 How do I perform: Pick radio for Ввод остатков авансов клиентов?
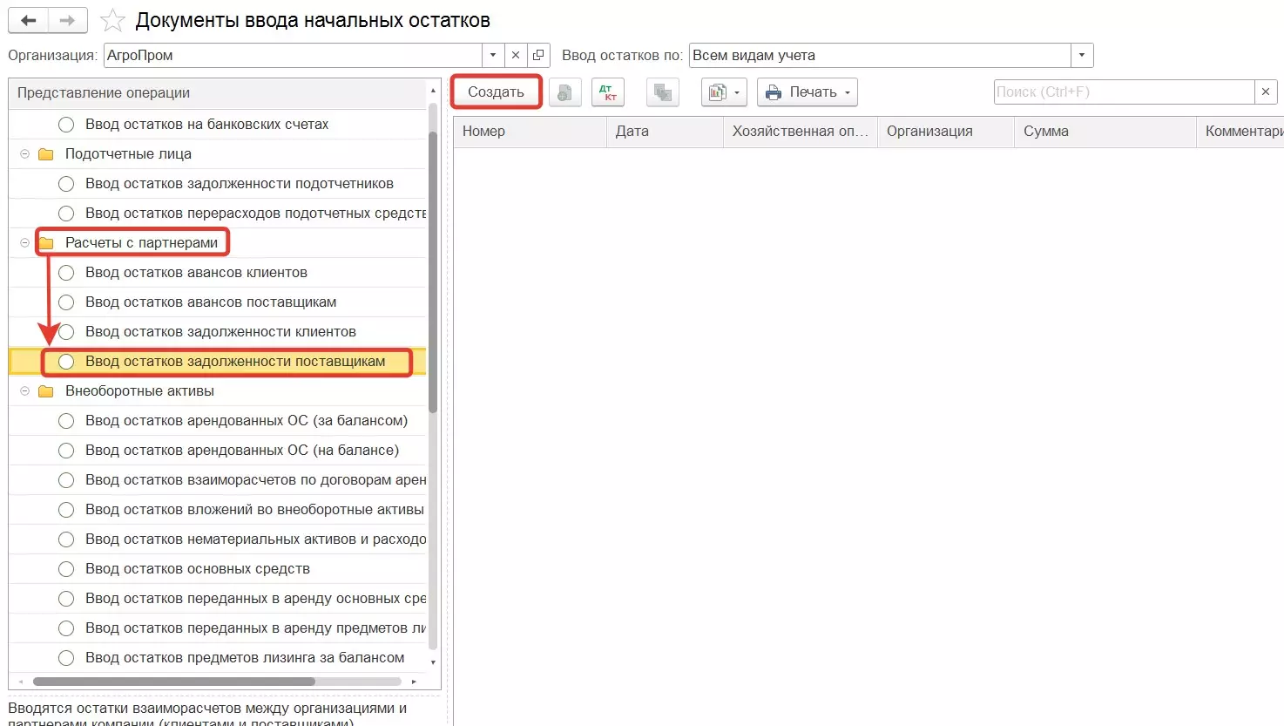click(x=66, y=273)
